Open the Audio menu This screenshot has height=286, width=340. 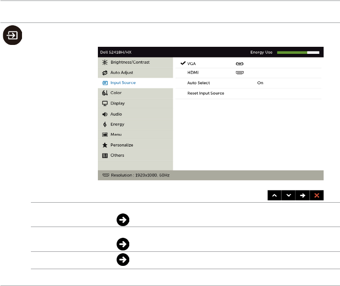[x=135, y=114]
